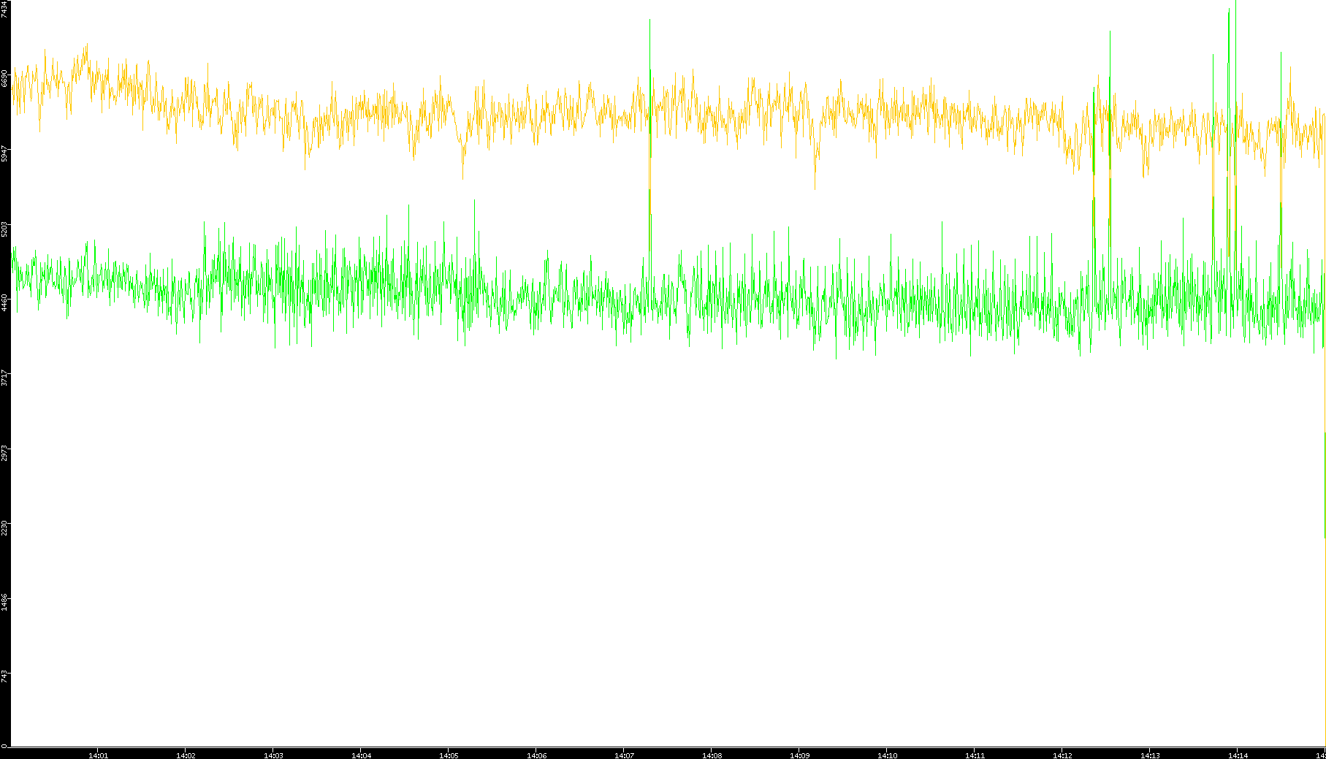This screenshot has height=759, width=1326.
Task: Click the 5947 value axis label
Action: (4, 153)
